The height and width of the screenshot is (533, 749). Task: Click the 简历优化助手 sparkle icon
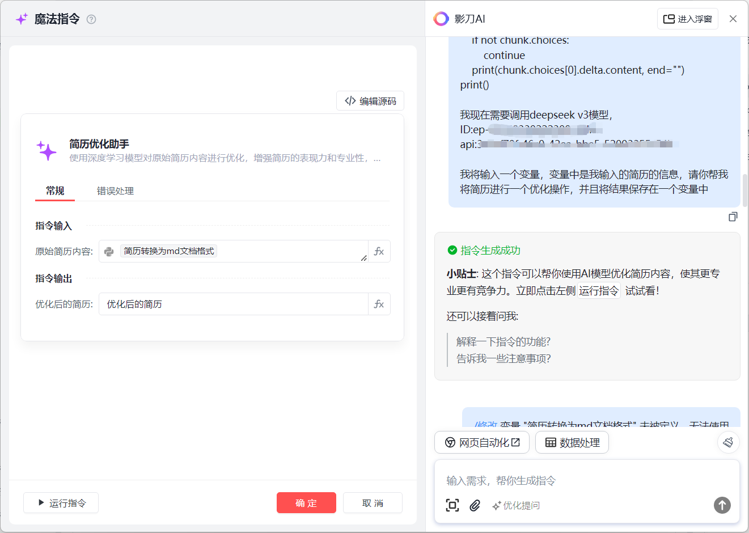47,151
